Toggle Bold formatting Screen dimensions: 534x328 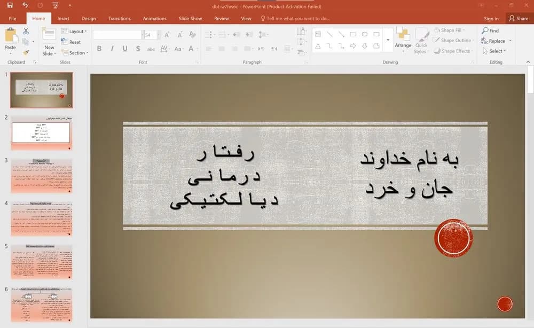point(99,49)
